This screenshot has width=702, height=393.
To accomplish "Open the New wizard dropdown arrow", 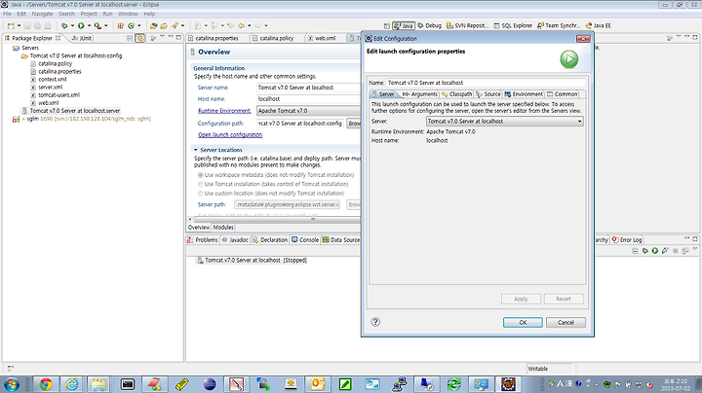I will click(x=19, y=26).
